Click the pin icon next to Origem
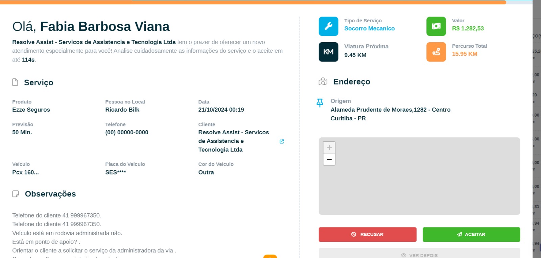Viewport: 541px width, 258px height. click(x=320, y=103)
